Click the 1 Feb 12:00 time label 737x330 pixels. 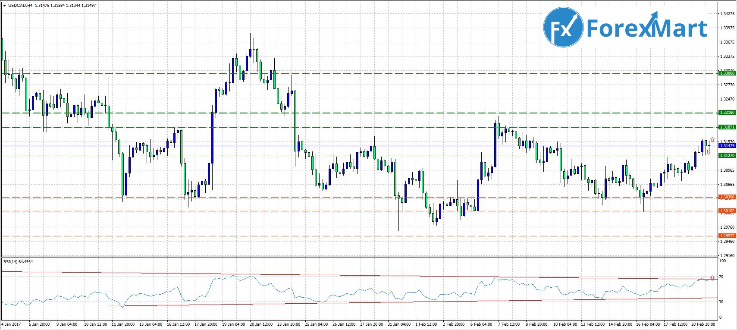(426, 324)
